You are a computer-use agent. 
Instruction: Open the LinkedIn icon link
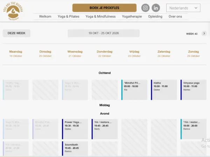click(x=156, y=8)
